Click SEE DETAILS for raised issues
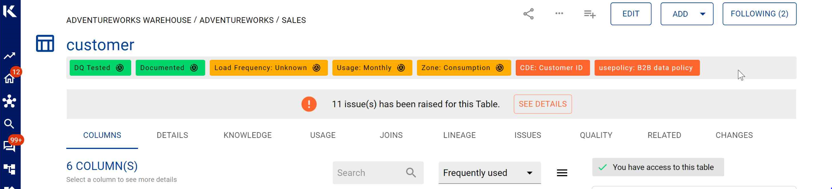 (543, 104)
